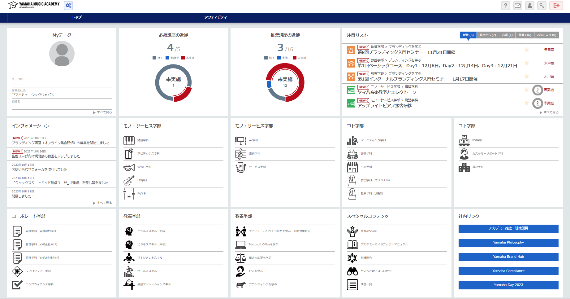Open the running figure icon for セールススキル

click(129, 271)
